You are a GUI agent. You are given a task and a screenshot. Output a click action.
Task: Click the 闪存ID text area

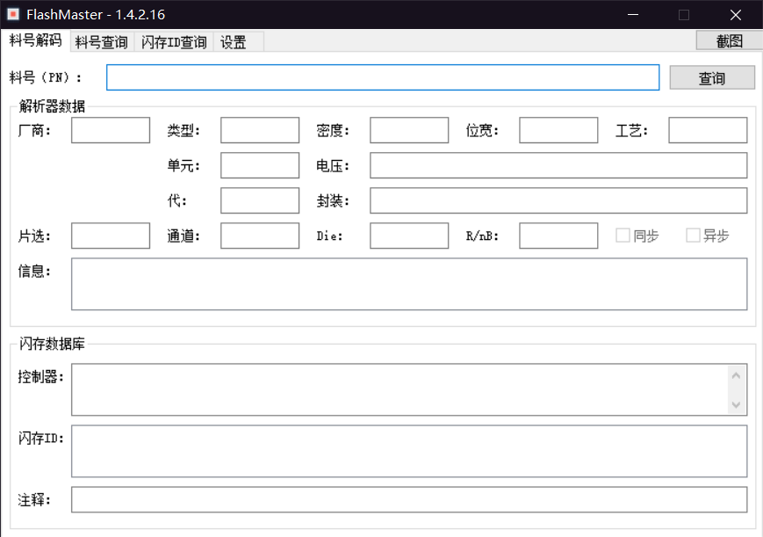(409, 451)
